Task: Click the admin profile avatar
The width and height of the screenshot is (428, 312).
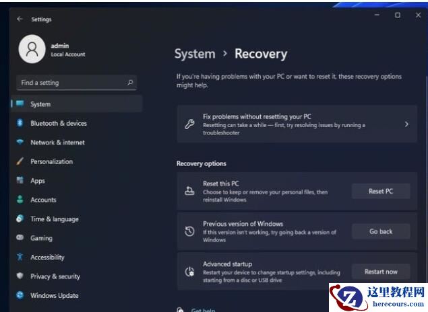Action: click(x=32, y=49)
